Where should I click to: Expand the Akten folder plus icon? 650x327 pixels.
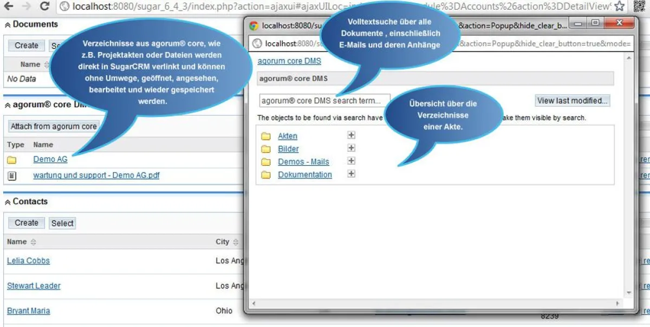[x=351, y=135]
